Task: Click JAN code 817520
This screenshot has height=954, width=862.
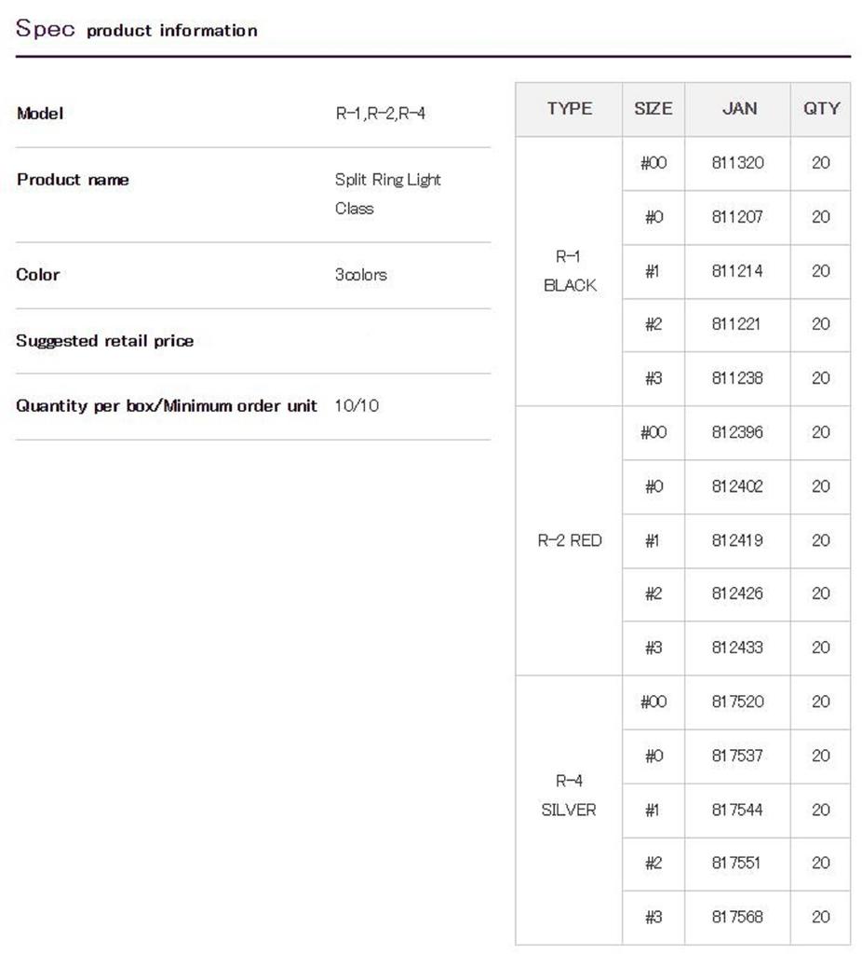Action: pos(737,702)
